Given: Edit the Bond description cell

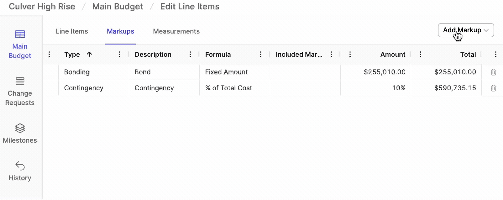Looking at the screenshot, I should (164, 72).
